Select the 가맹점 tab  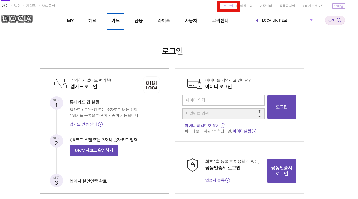(31, 6)
